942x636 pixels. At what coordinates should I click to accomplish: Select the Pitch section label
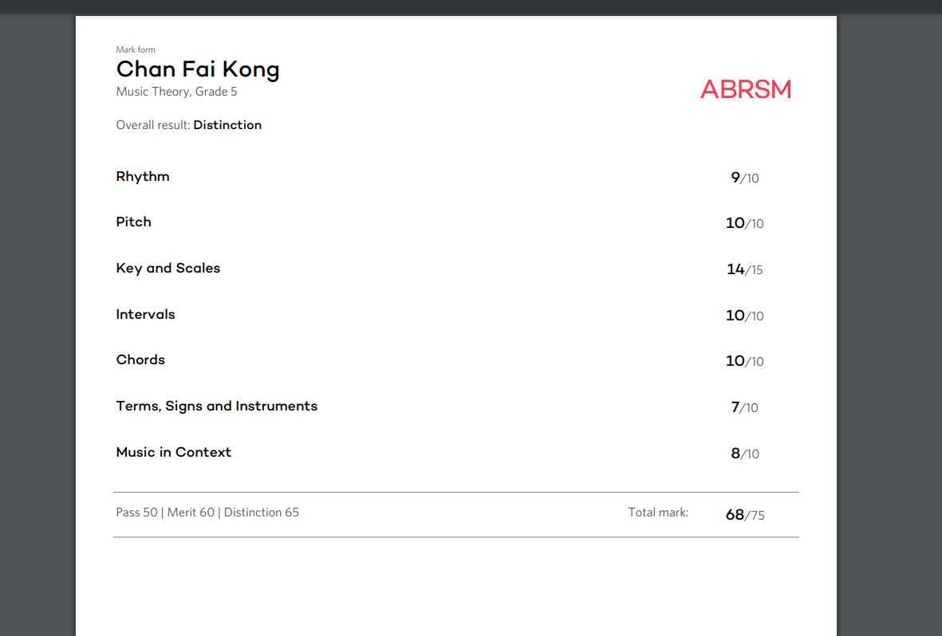[x=133, y=222]
